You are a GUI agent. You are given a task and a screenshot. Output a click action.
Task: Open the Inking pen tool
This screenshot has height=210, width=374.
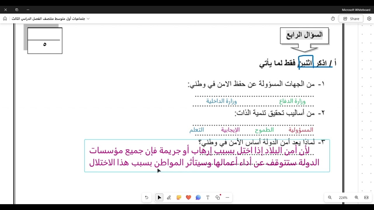click(169, 197)
